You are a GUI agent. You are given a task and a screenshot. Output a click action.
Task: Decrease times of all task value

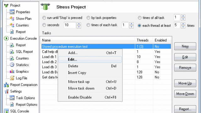[x=183, y=19]
